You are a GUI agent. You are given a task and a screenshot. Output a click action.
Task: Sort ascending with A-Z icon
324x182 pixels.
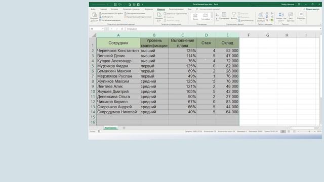click(217, 15)
